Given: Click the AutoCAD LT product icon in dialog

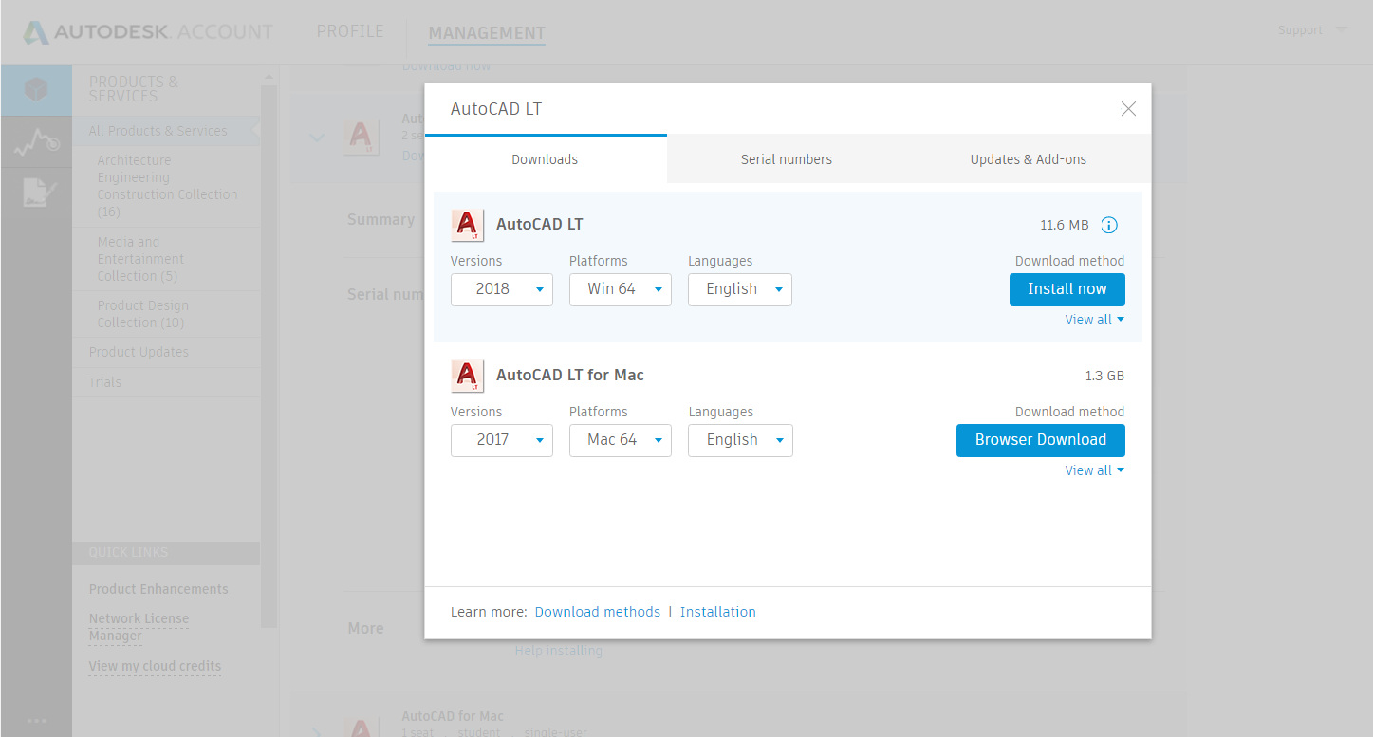Looking at the screenshot, I should tap(467, 225).
